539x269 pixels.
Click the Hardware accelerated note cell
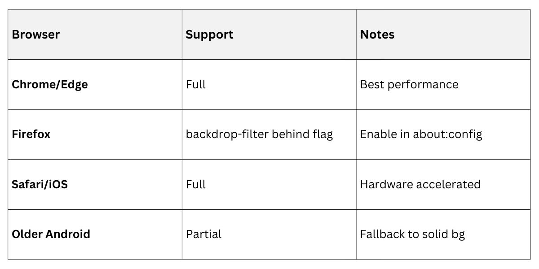click(x=420, y=184)
